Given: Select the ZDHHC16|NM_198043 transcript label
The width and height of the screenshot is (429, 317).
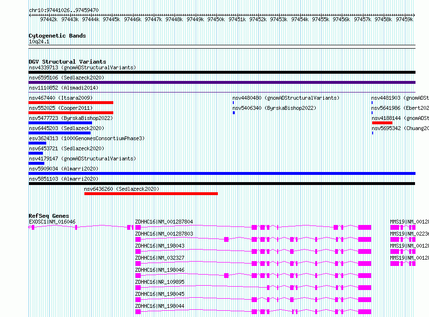Looking at the screenshot, I should coord(160,246).
